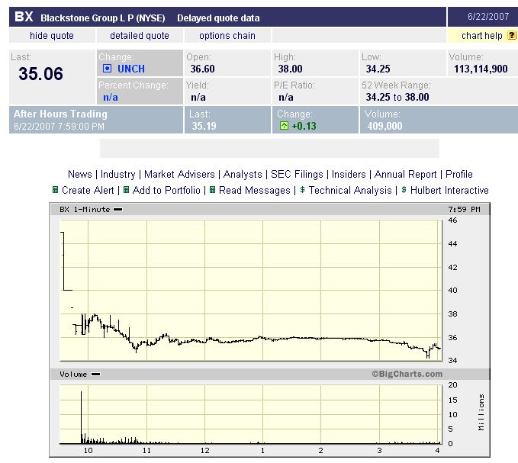This screenshot has width=518, height=463.
Task: Open Hulbert Interactive text link
Action: click(x=449, y=190)
